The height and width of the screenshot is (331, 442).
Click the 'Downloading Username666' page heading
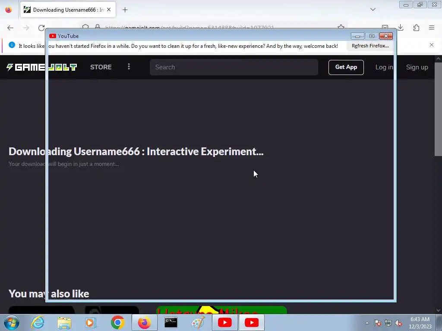(136, 151)
